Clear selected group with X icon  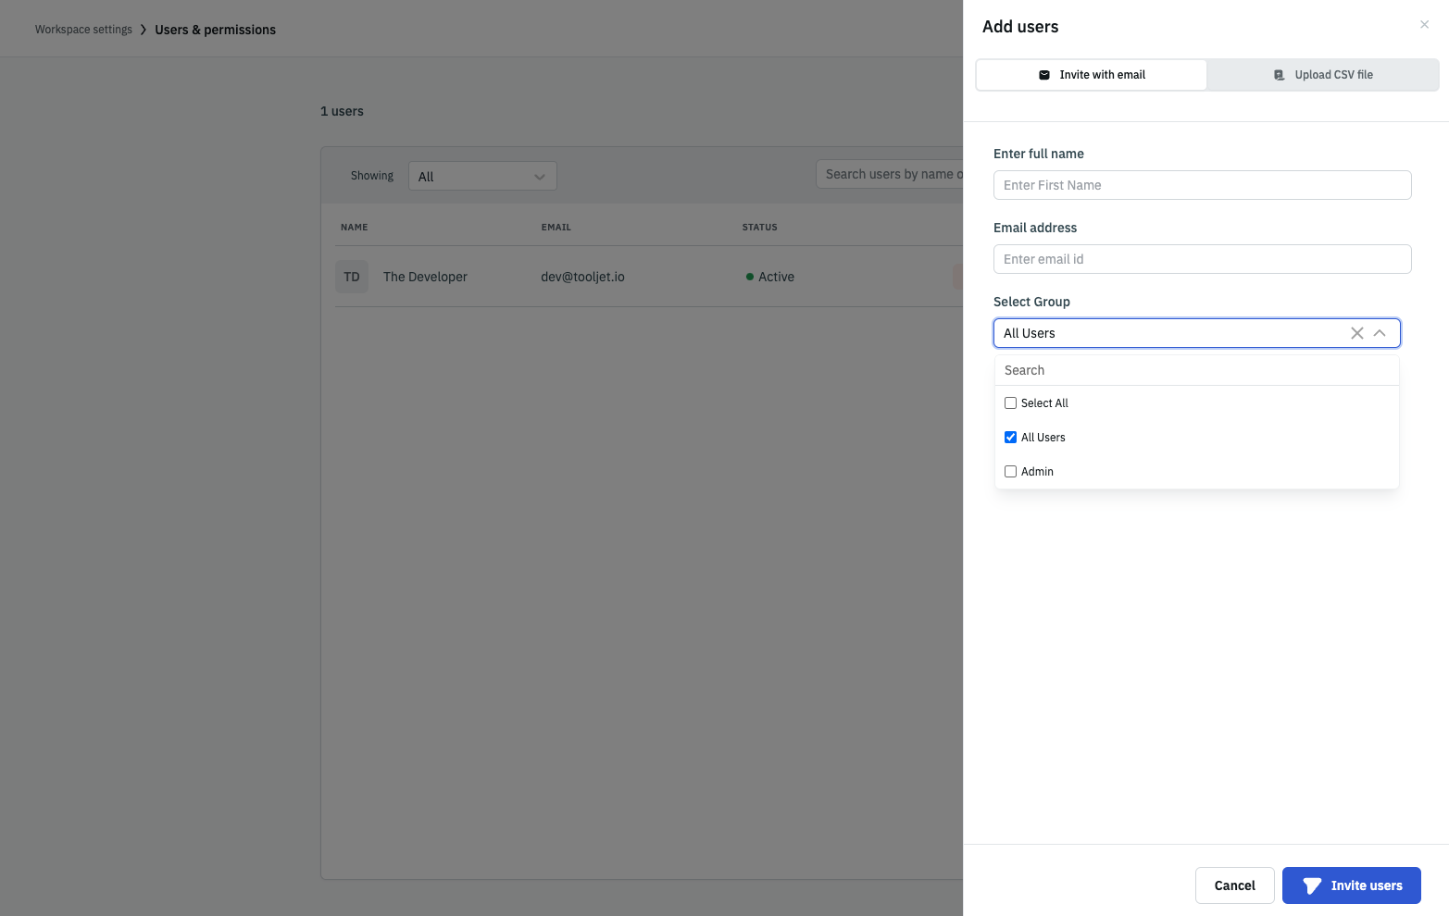pyautogui.click(x=1356, y=333)
